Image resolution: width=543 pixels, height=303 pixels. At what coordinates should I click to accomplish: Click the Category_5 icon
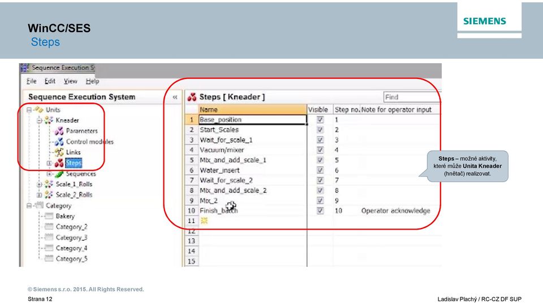coord(49,258)
